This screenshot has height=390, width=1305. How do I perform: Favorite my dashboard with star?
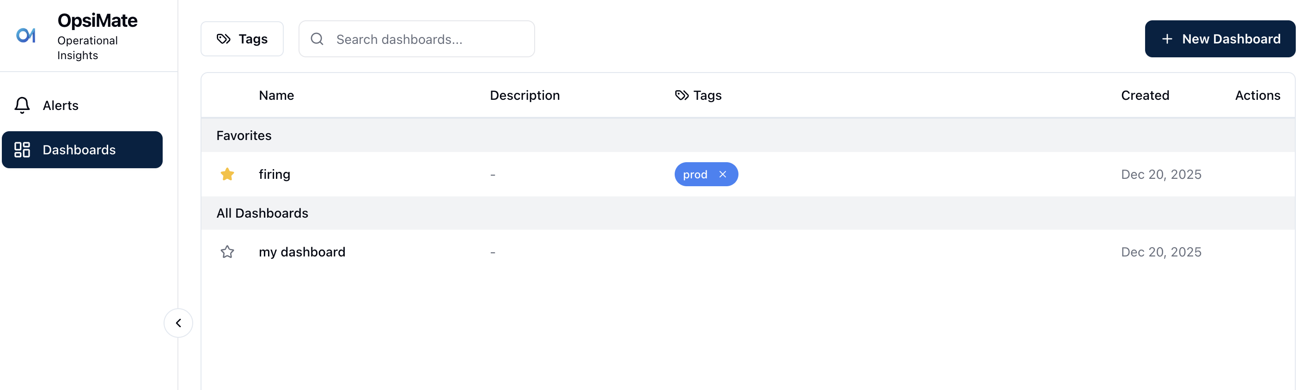[x=227, y=252]
